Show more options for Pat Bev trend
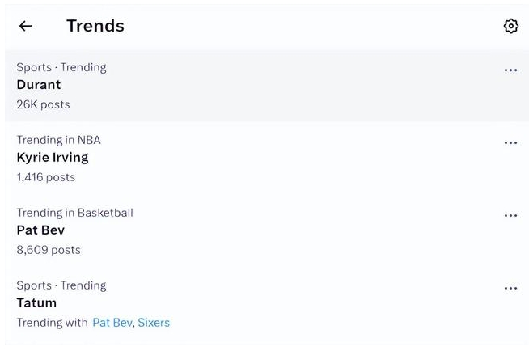The width and height of the screenshot is (529, 351). pos(510,216)
